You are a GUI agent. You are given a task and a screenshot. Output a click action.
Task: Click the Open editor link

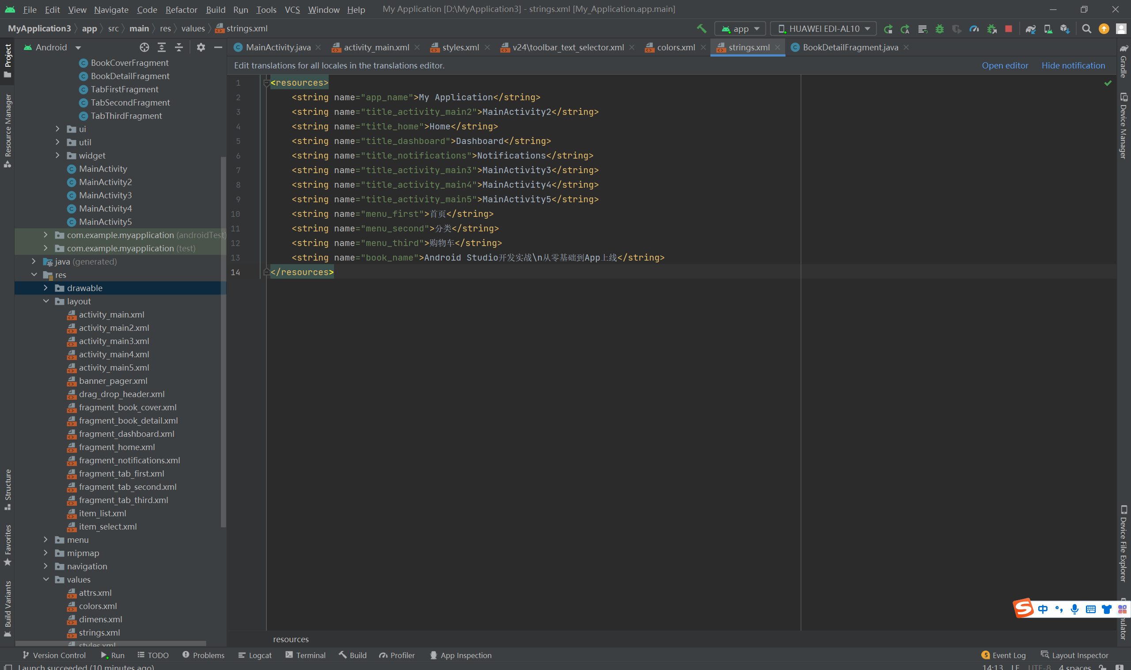1005,65
